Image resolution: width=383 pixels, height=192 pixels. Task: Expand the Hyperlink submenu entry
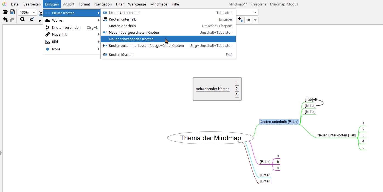(72, 35)
